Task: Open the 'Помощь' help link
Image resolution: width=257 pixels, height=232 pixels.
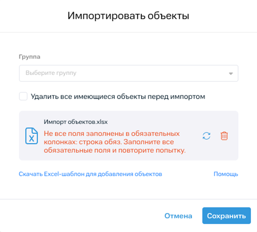Action: click(x=226, y=174)
